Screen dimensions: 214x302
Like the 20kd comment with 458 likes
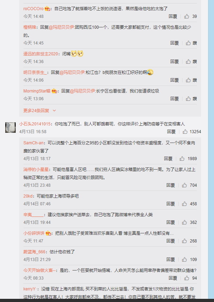pos(184,204)
